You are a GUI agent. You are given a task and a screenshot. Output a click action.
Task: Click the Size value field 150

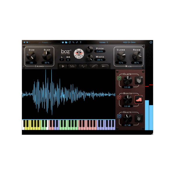point(31,63)
